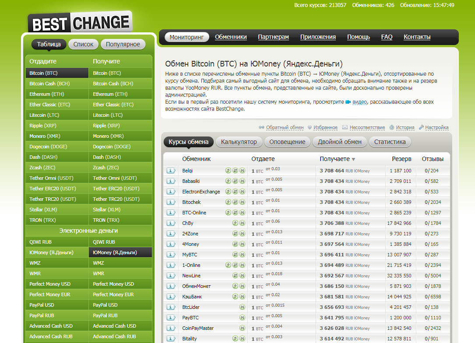
Task: Click the up-arrow badge for Bitality
Action: 236,339
